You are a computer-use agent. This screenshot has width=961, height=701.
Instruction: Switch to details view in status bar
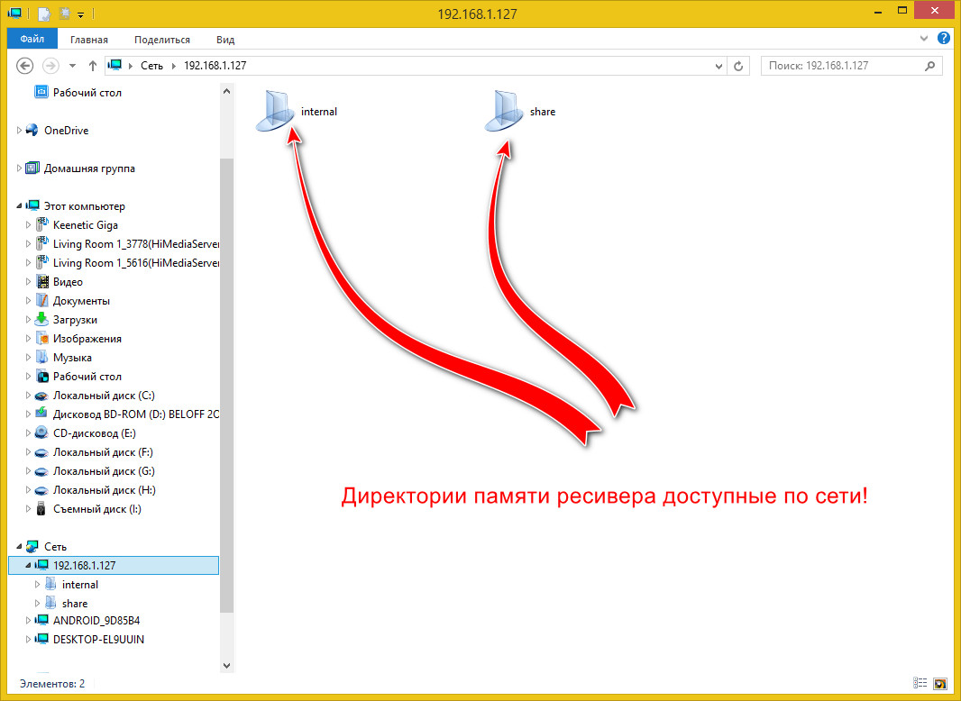click(x=920, y=683)
